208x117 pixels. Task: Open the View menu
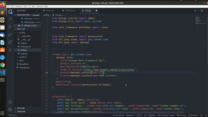tap(25, 6)
